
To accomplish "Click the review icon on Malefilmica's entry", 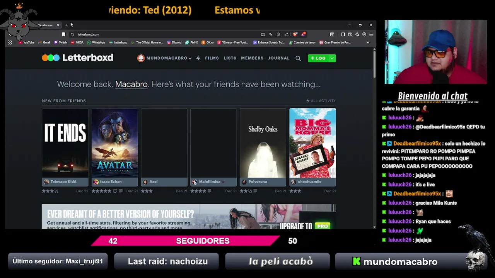I will [209, 191].
